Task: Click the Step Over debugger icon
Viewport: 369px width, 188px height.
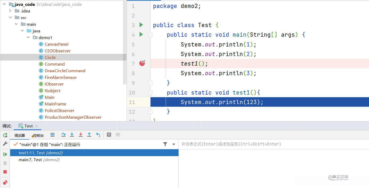Action: point(63,135)
